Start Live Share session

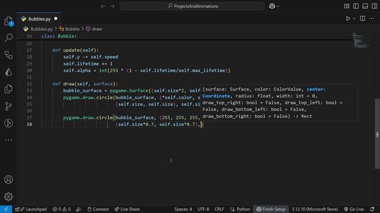[x=127, y=209]
